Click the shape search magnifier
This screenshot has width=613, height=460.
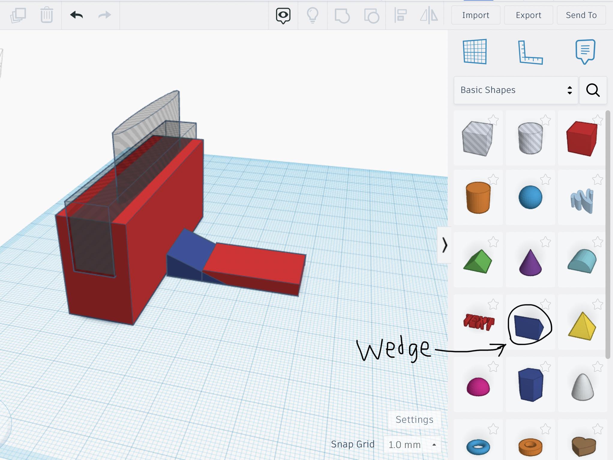pyautogui.click(x=593, y=90)
